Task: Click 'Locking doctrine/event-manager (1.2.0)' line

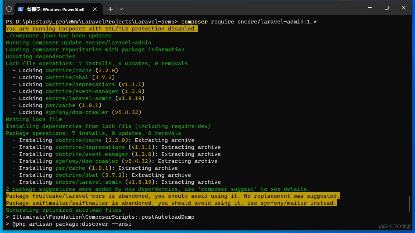Action: pos(78,91)
